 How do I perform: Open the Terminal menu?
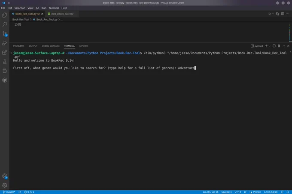click(54, 8)
